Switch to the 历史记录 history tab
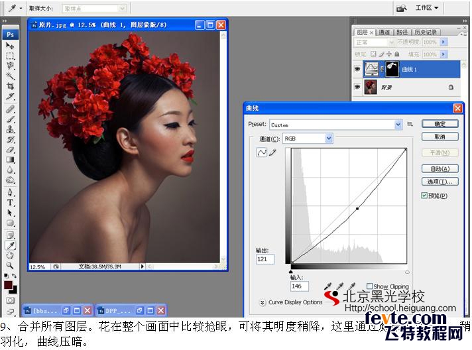This screenshot has height=350, width=472. (x=426, y=32)
